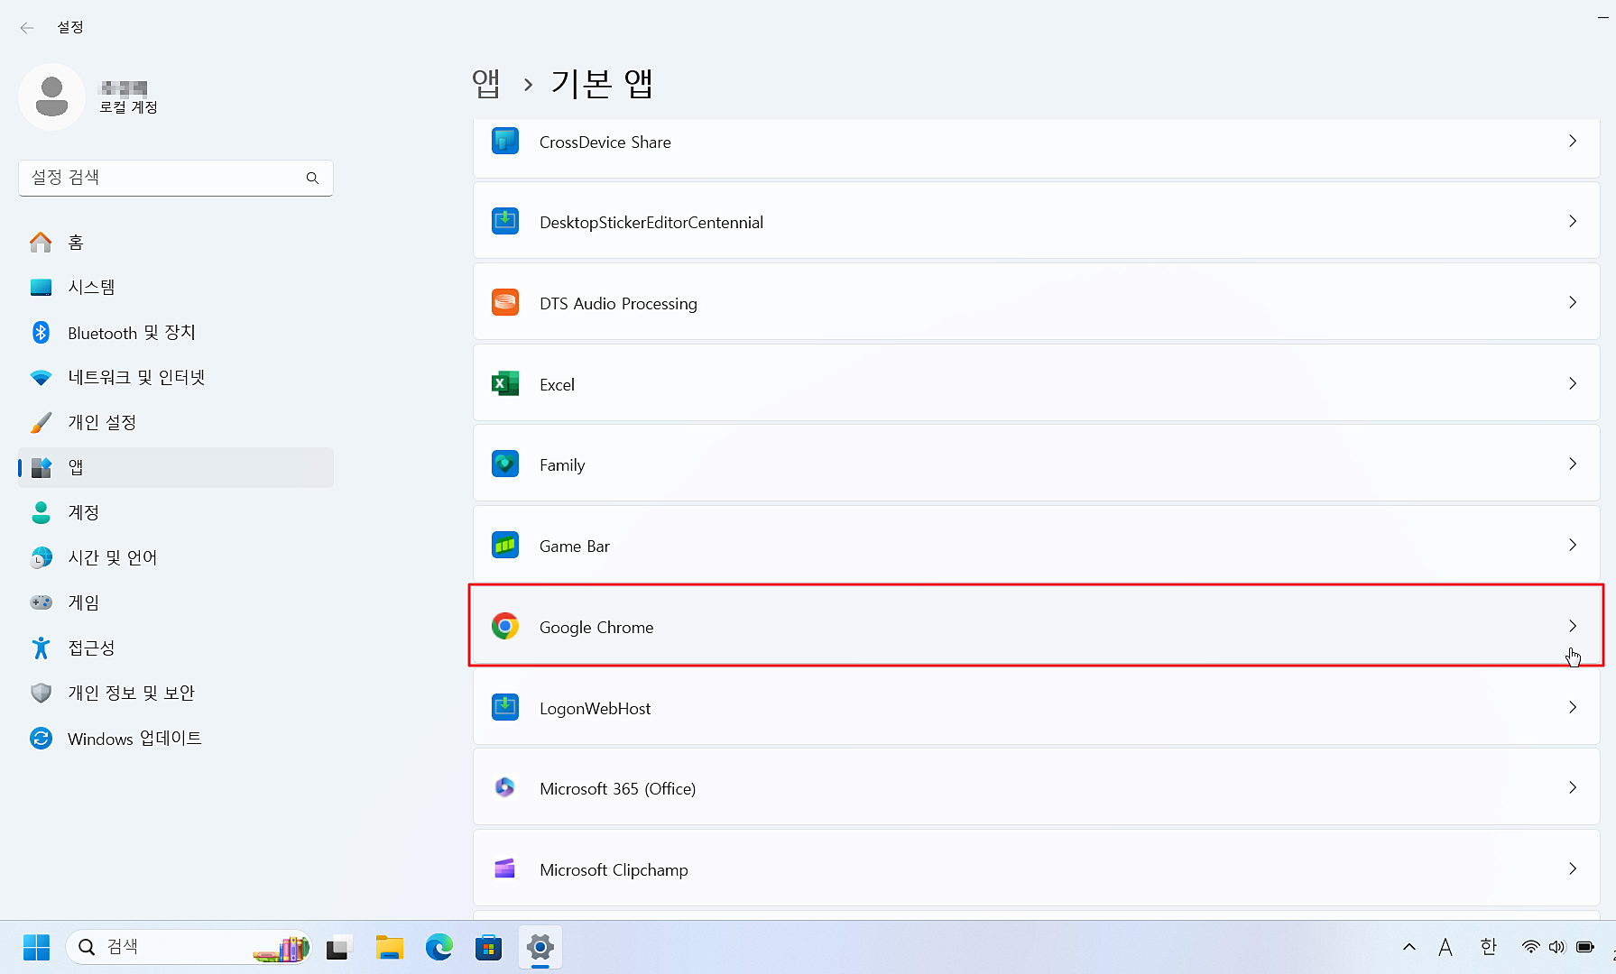1616x974 pixels.
Task: Open 네트워크 및 인터넷 category
Action: (x=176, y=377)
